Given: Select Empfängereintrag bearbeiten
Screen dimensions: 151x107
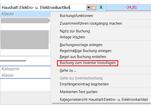Looking at the screenshot, I should 84,84.
